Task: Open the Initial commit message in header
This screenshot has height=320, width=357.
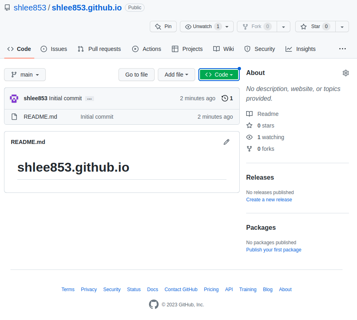Action: coord(65,98)
